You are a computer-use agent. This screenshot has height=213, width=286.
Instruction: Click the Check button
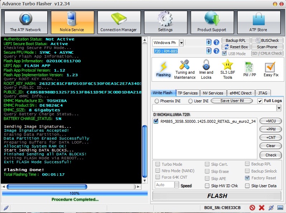pos(271,155)
